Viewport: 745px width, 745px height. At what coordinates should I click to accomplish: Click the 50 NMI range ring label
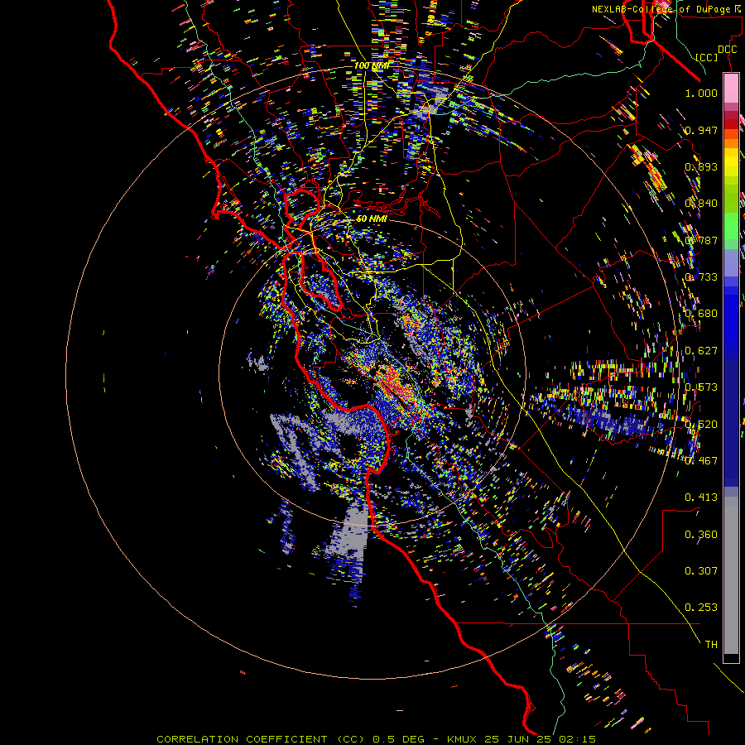click(372, 219)
